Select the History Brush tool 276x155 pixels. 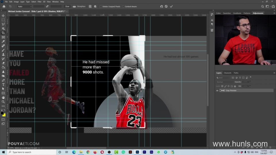click(x=3, y=59)
